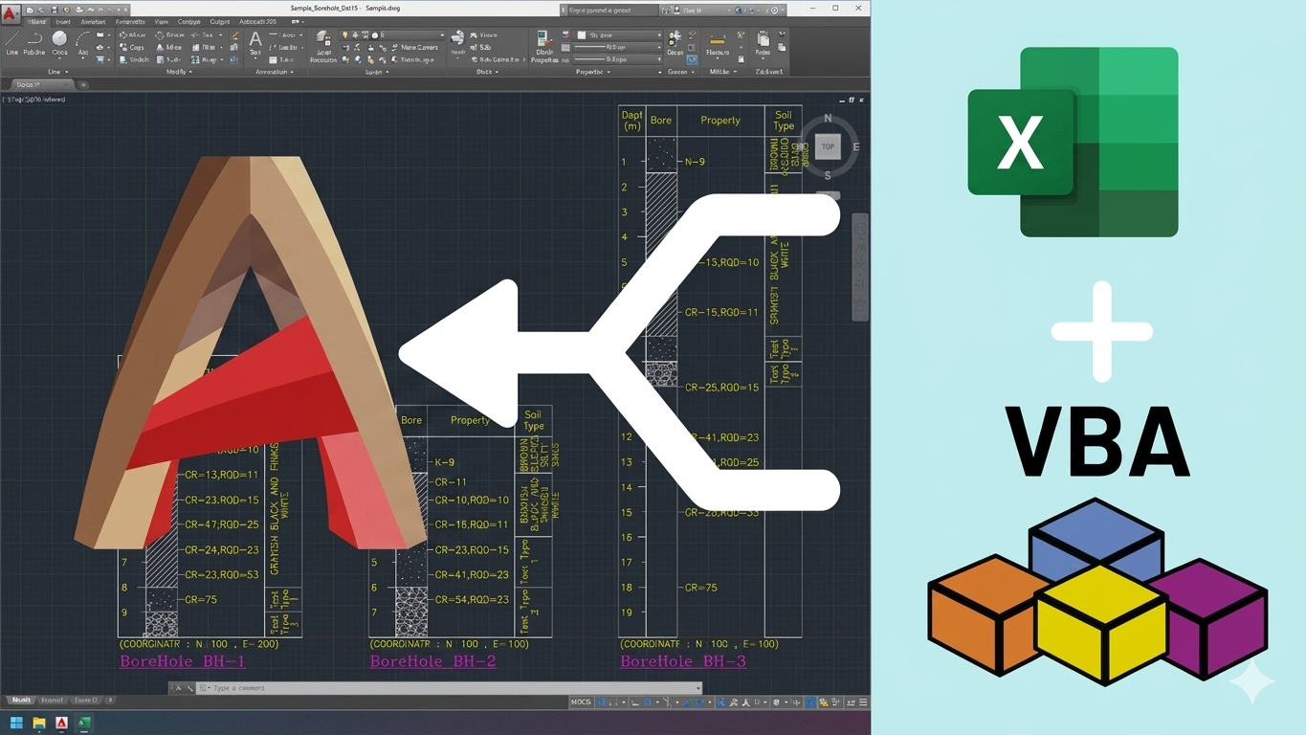Click the "BoreHole BH-2" label in drawing
The image size is (1306, 735).
point(433,661)
